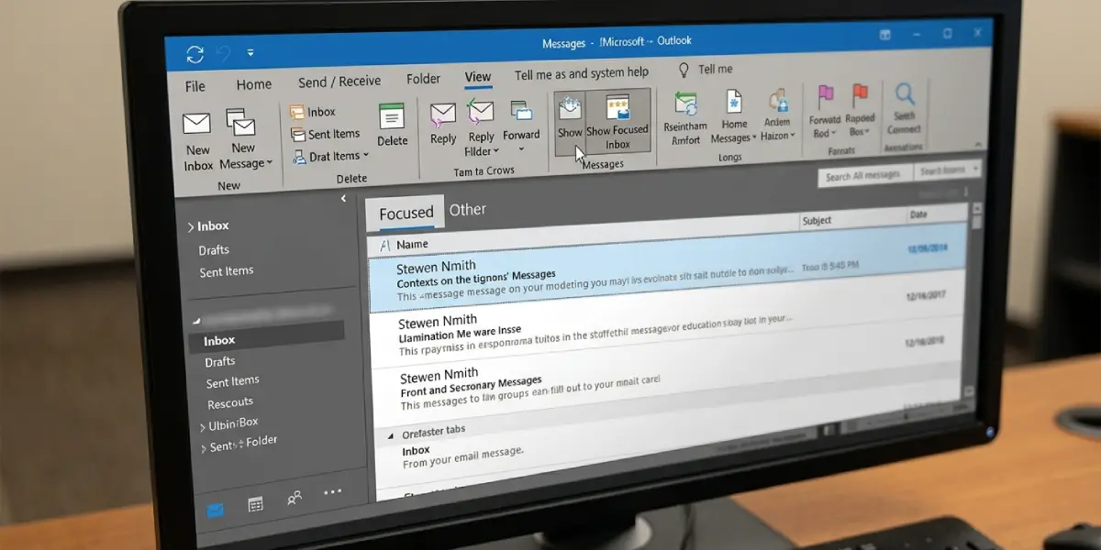The image size is (1101, 550).
Task: Open the Mail view in navigation bar
Action: 215,509
